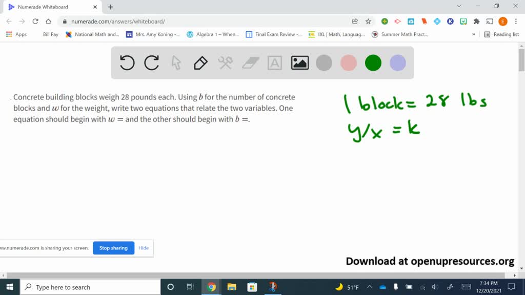Click the address bar URL field

pos(205,22)
